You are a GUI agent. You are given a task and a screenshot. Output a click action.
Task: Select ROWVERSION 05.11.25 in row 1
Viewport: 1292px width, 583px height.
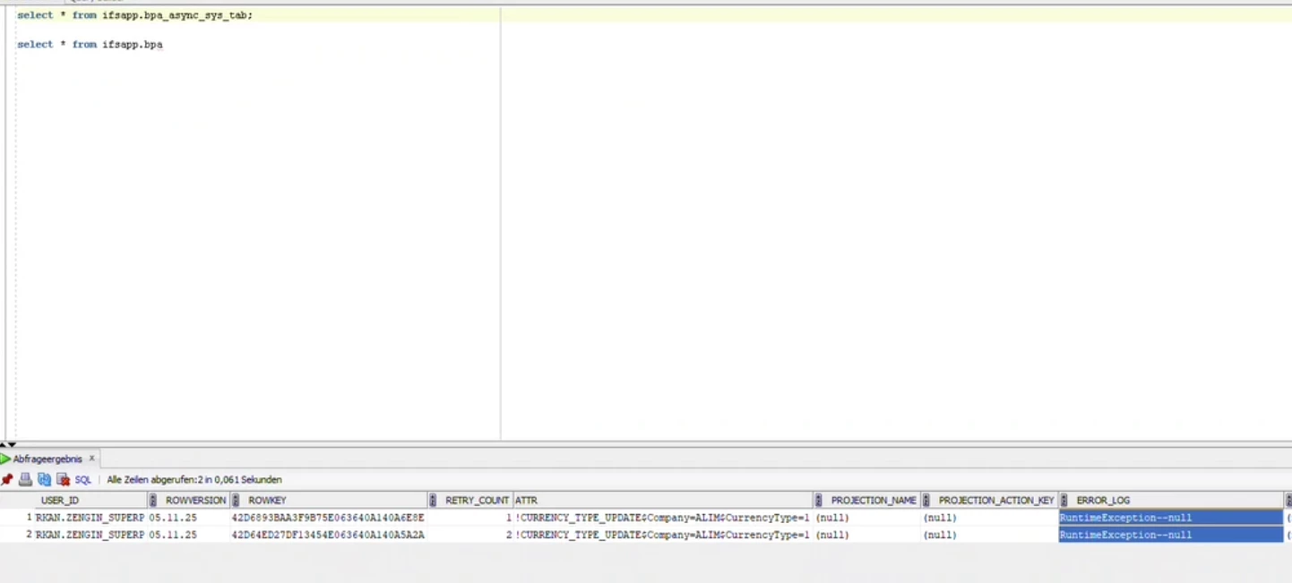[189, 518]
